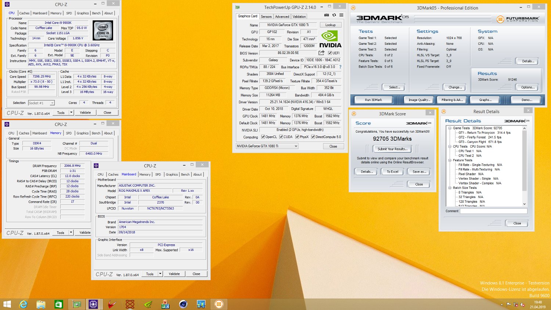
Task: Open the GPU-Z hamburger menu
Action: (341, 15)
